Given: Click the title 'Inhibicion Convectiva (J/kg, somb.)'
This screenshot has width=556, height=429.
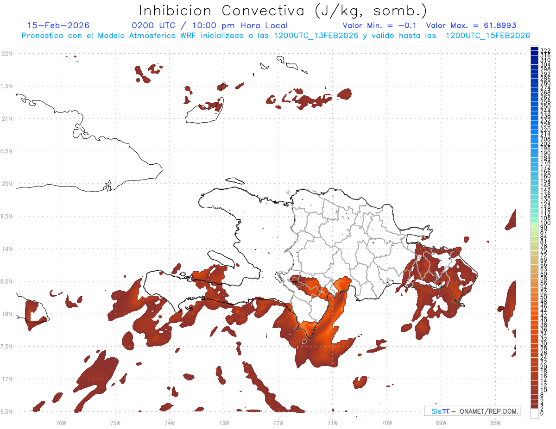Looking at the screenshot, I should point(283,10).
